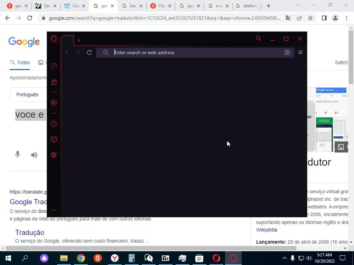Click the vertical scrollbar thumb in Chrome
The image size is (354, 265).
[x=351, y=58]
